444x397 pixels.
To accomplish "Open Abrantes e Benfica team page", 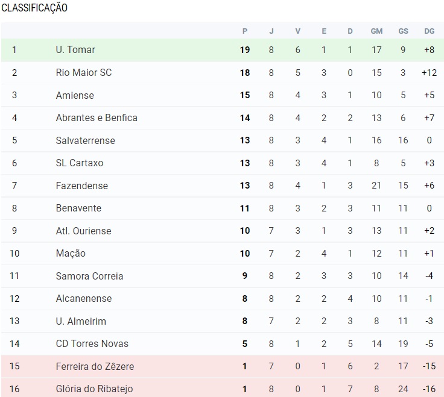I will 97,117.
